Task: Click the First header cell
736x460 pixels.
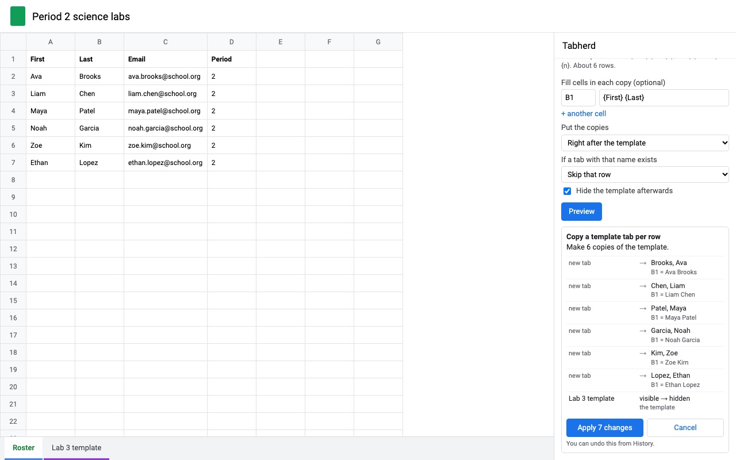Action: point(51,59)
